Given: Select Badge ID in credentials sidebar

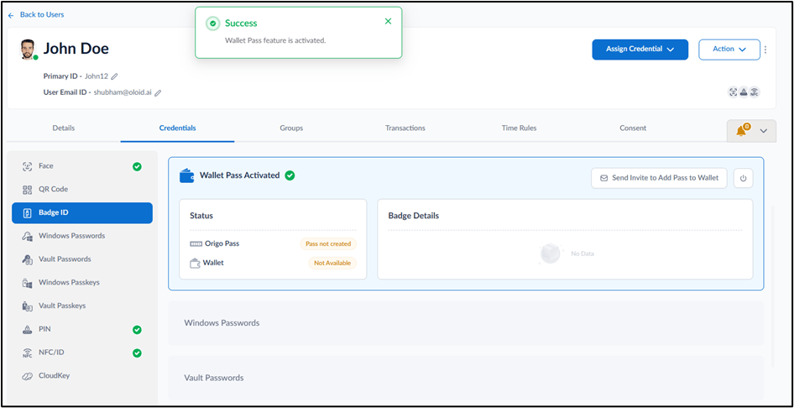Looking at the screenshot, I should point(82,213).
